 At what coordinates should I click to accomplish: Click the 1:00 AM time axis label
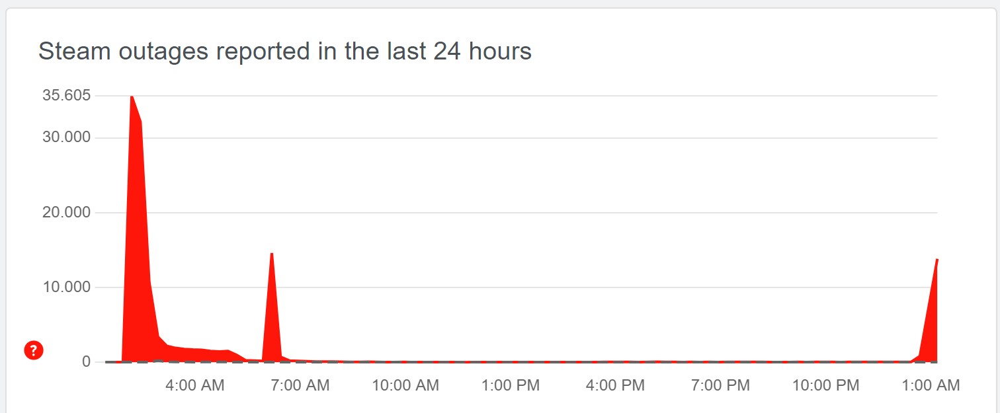click(x=930, y=385)
